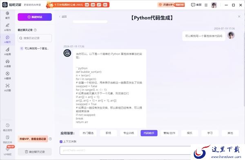Screen dimensions: 245x160
Task: Click help icon beside 最近聊天记录
Action: click(35, 30)
